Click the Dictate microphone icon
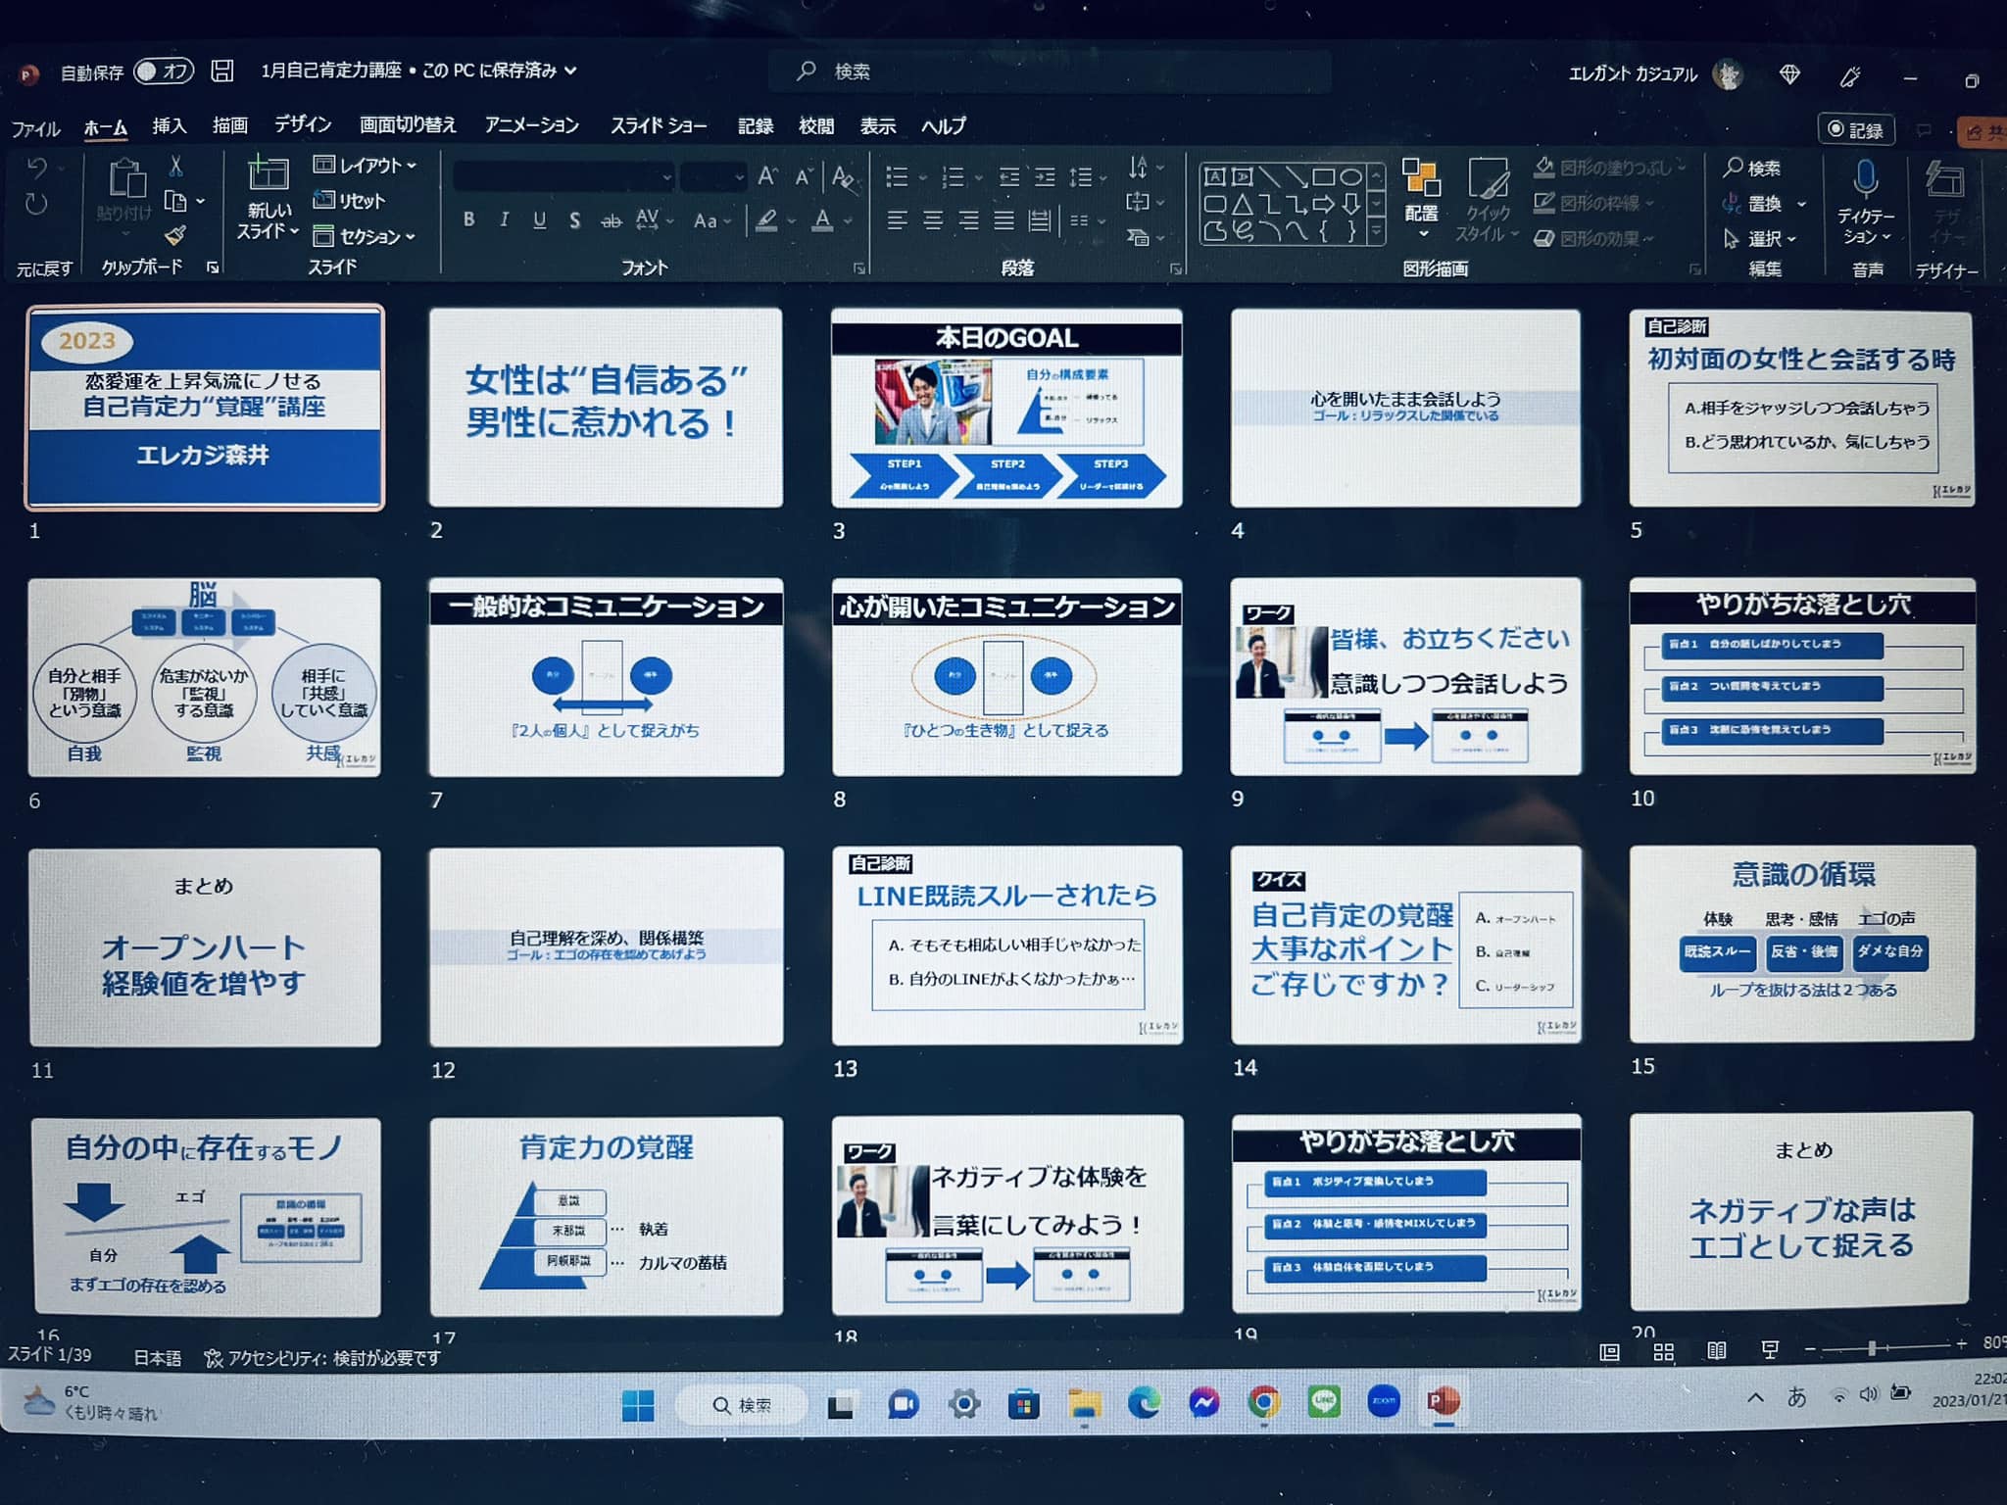This screenshot has width=2007, height=1505. [1866, 179]
